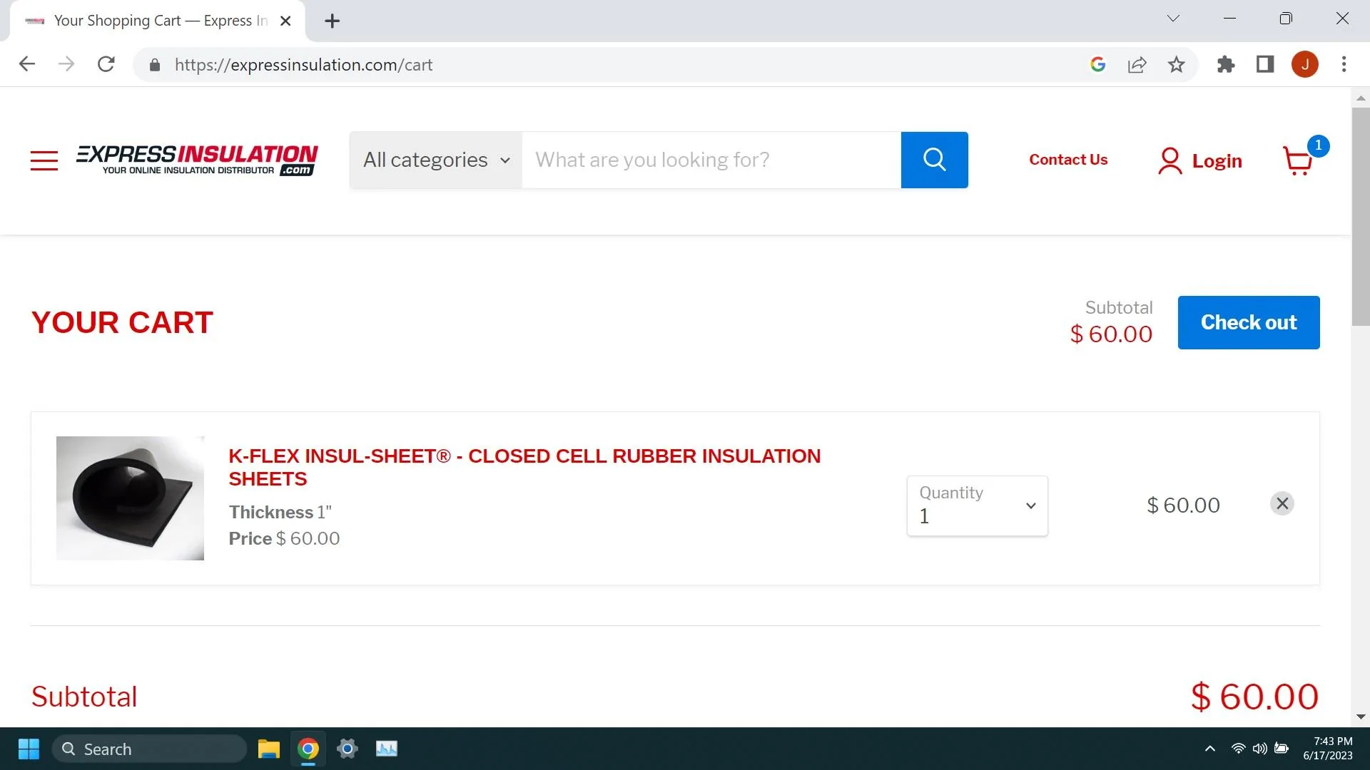The height and width of the screenshot is (770, 1370).
Task: Click the blue search magnifier button
Action: (934, 160)
